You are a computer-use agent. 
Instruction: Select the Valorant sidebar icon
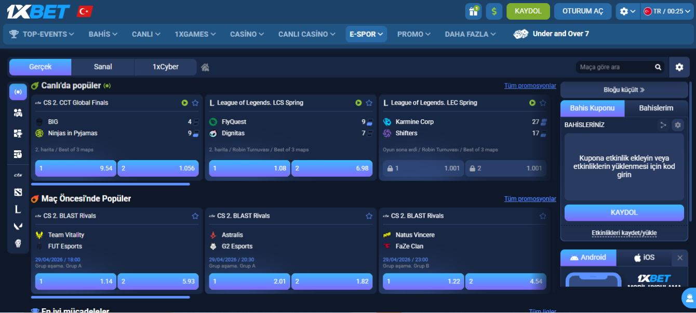coord(18,226)
